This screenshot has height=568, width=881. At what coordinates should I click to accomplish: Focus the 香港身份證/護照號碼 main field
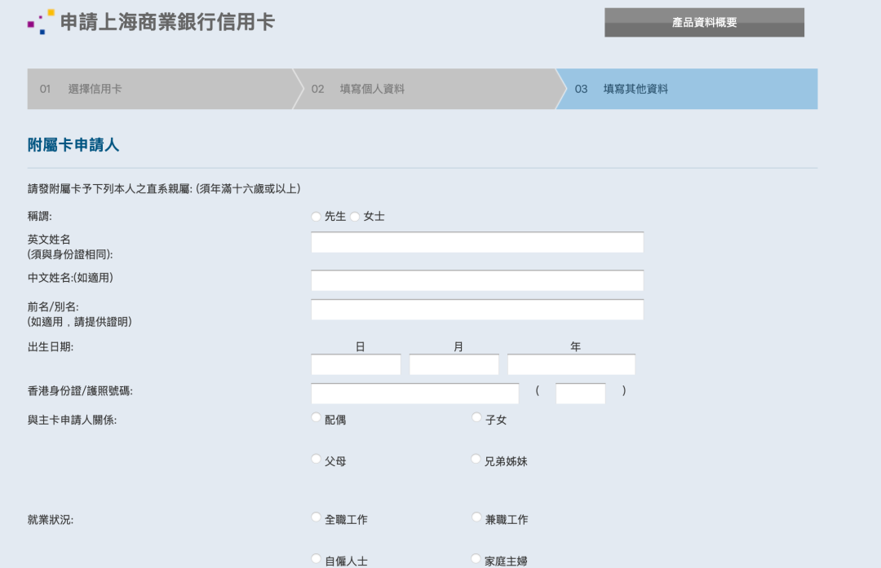(x=414, y=394)
